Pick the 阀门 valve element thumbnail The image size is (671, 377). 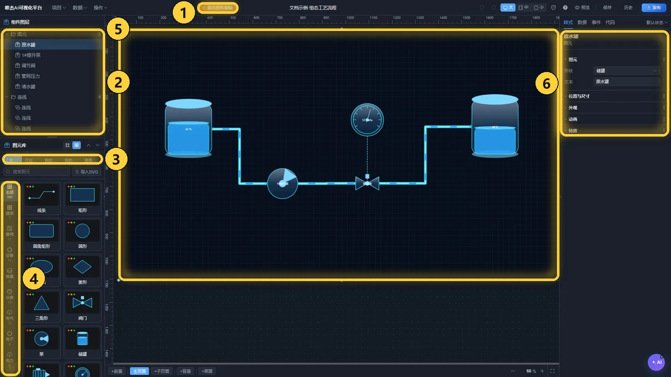(x=83, y=306)
